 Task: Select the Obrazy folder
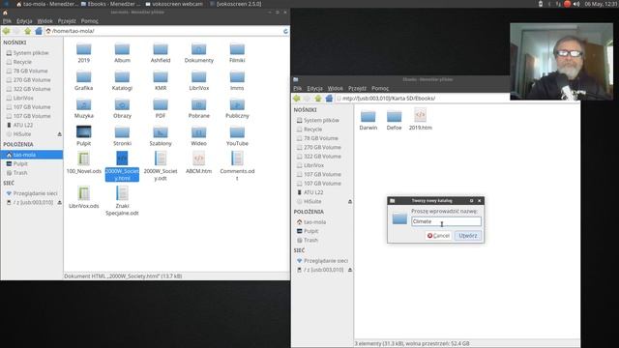pyautogui.click(x=122, y=108)
